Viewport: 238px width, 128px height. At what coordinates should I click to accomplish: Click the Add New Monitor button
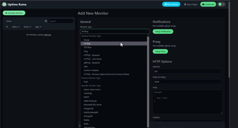[x=14, y=13]
